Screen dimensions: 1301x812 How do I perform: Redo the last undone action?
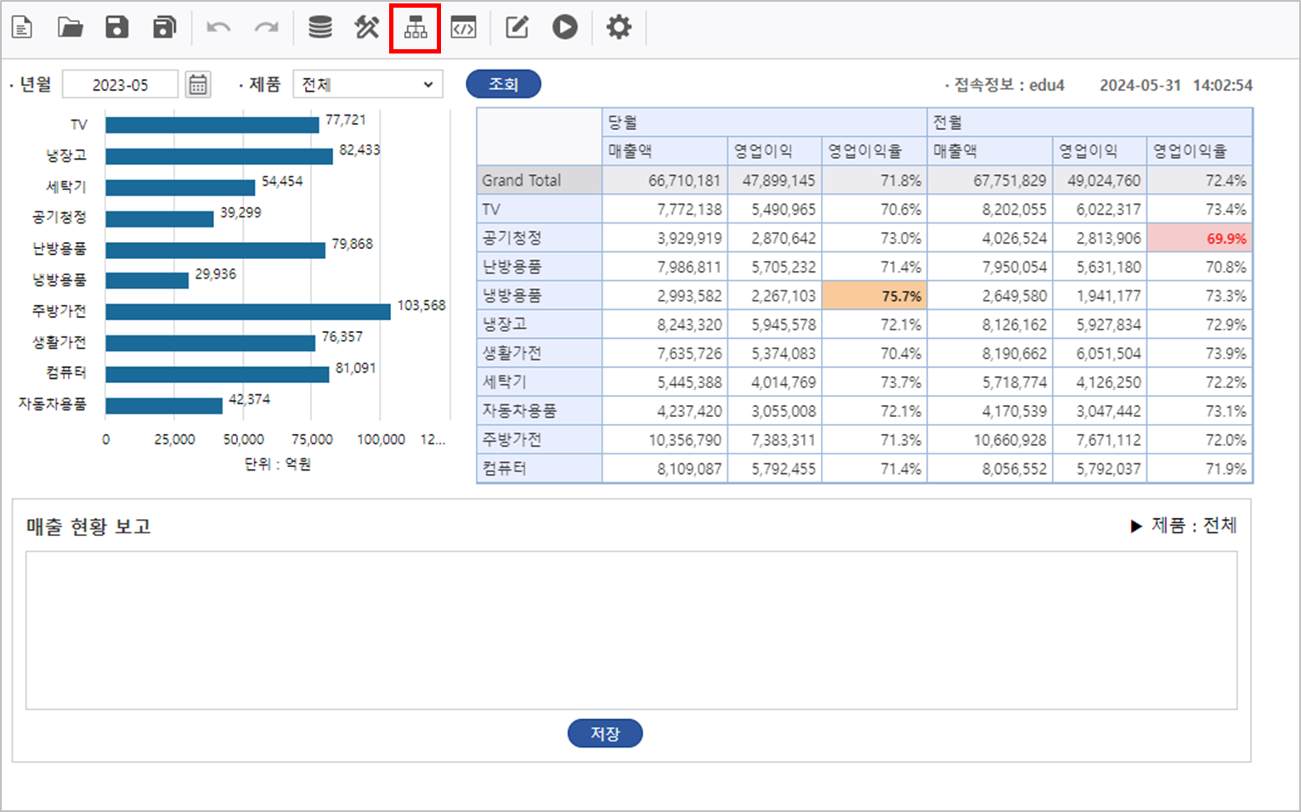(267, 27)
